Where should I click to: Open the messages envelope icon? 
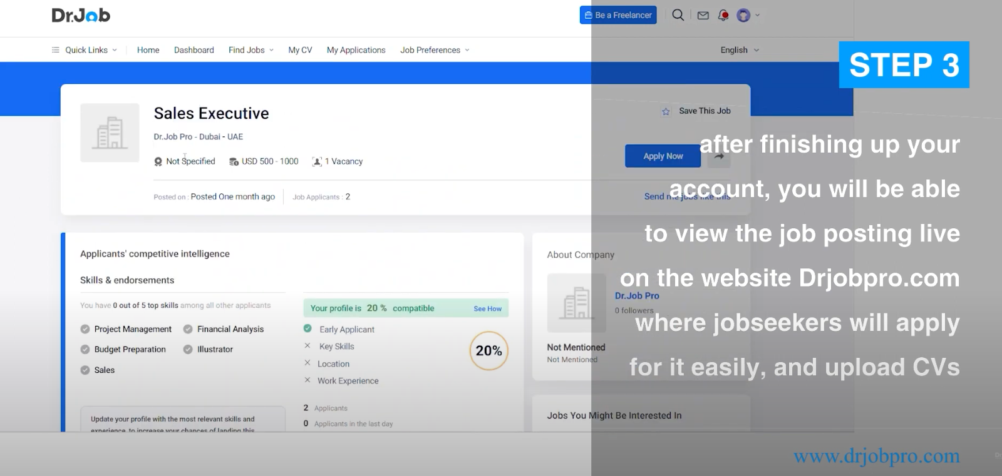pyautogui.click(x=703, y=16)
